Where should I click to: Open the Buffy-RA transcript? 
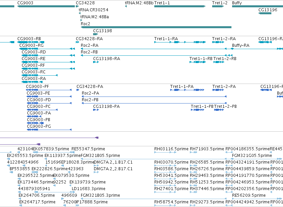click(241, 45)
